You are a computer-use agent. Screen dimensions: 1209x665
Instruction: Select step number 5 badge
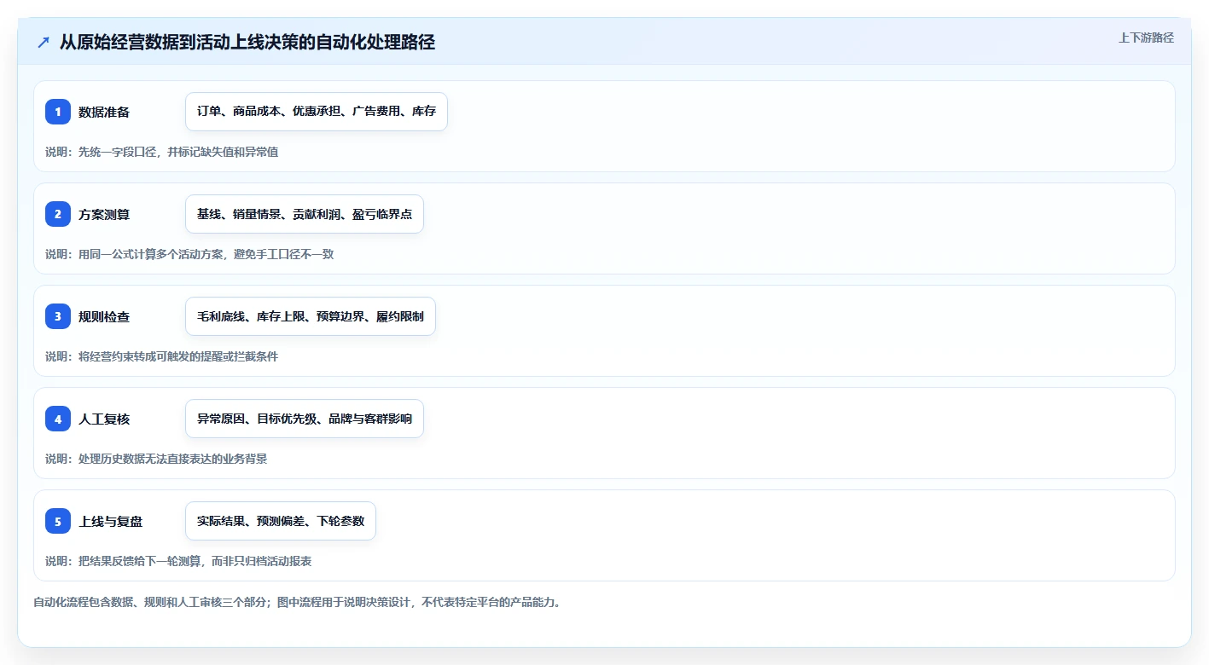(x=58, y=521)
